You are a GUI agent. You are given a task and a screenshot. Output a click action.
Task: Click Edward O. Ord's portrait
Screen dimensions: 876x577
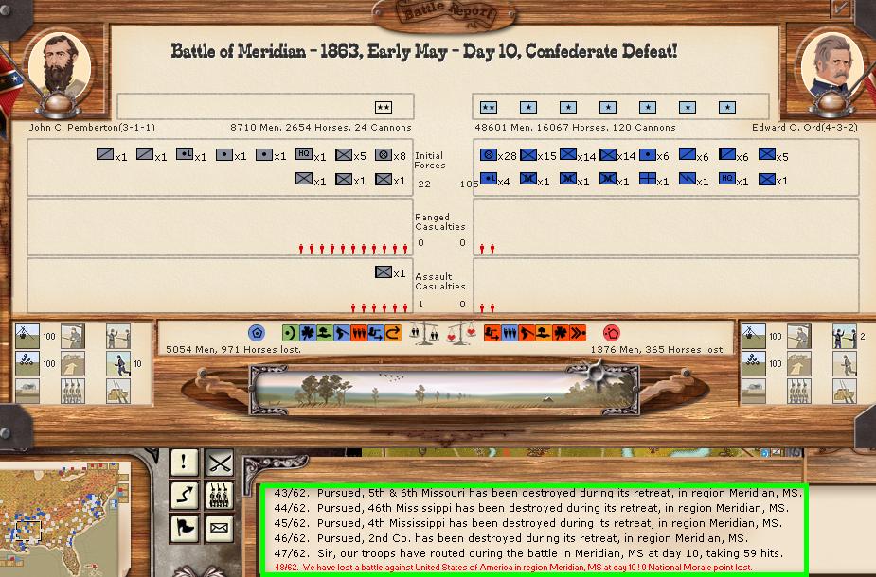pyautogui.click(x=830, y=64)
